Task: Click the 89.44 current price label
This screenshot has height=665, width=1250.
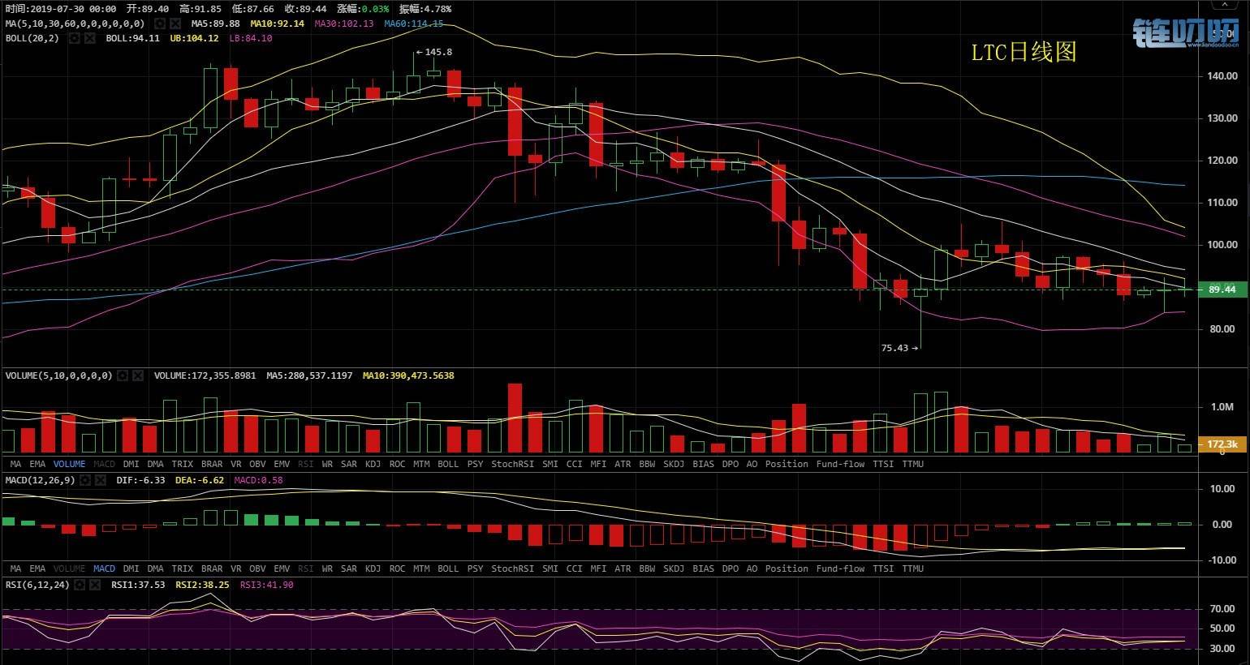Action: point(1222,290)
